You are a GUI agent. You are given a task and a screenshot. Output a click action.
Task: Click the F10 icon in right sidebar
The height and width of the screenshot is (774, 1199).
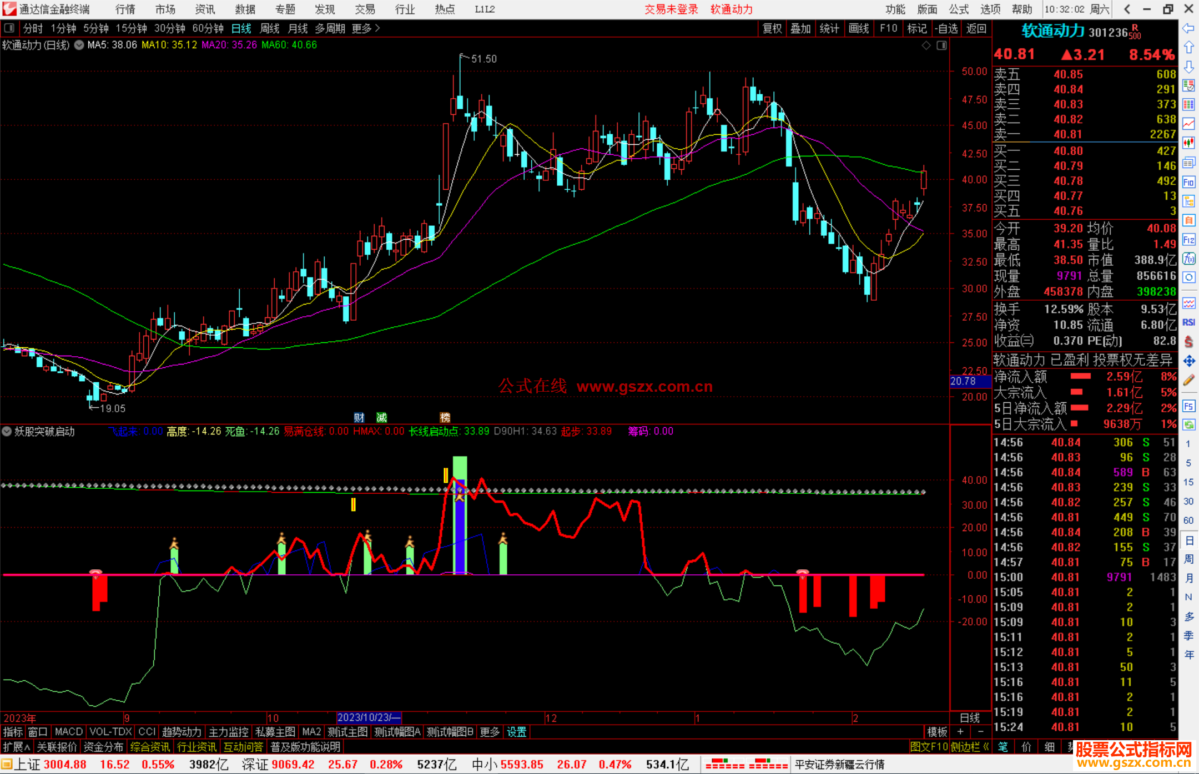[x=1188, y=182]
